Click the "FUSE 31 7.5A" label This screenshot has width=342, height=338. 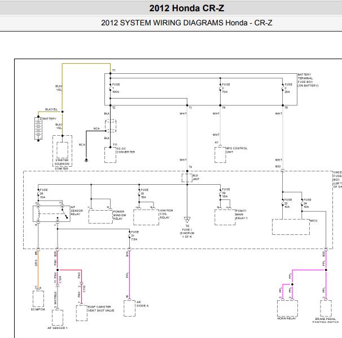click(135, 235)
